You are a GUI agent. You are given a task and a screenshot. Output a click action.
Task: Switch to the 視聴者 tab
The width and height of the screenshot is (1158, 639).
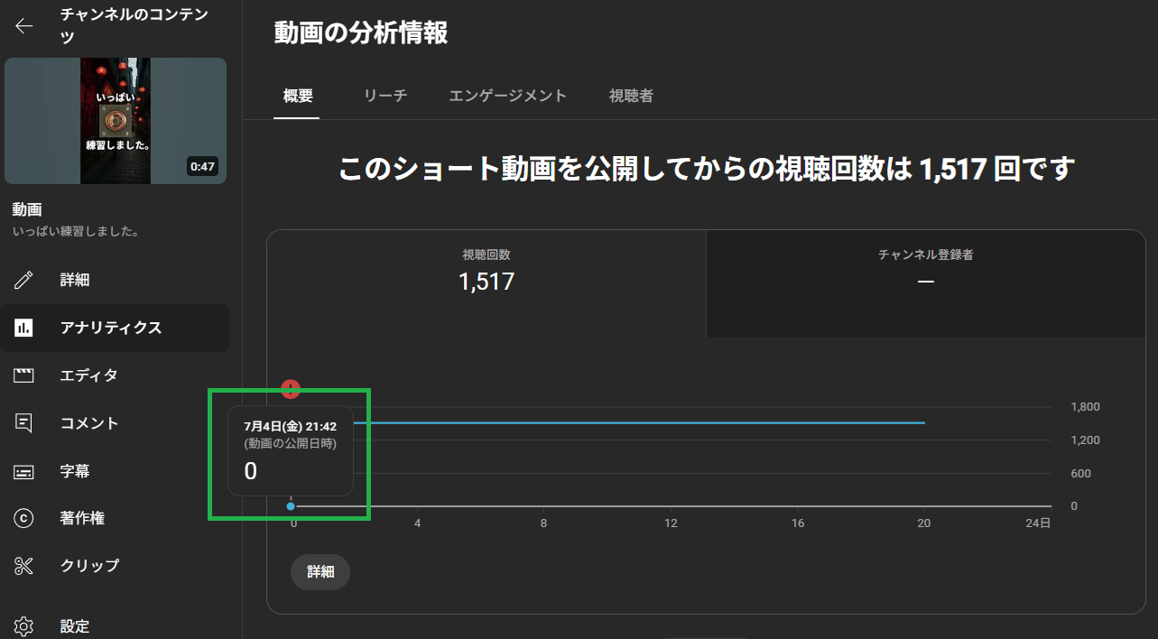[631, 96]
